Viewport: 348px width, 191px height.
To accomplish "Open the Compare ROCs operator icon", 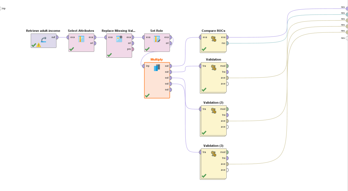I will [214, 39].
